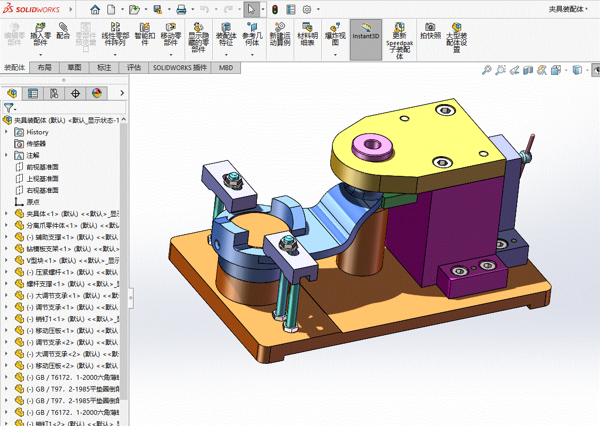Select the Mate (配合) paperclip tool
600x426 pixels.
[x=63, y=31]
